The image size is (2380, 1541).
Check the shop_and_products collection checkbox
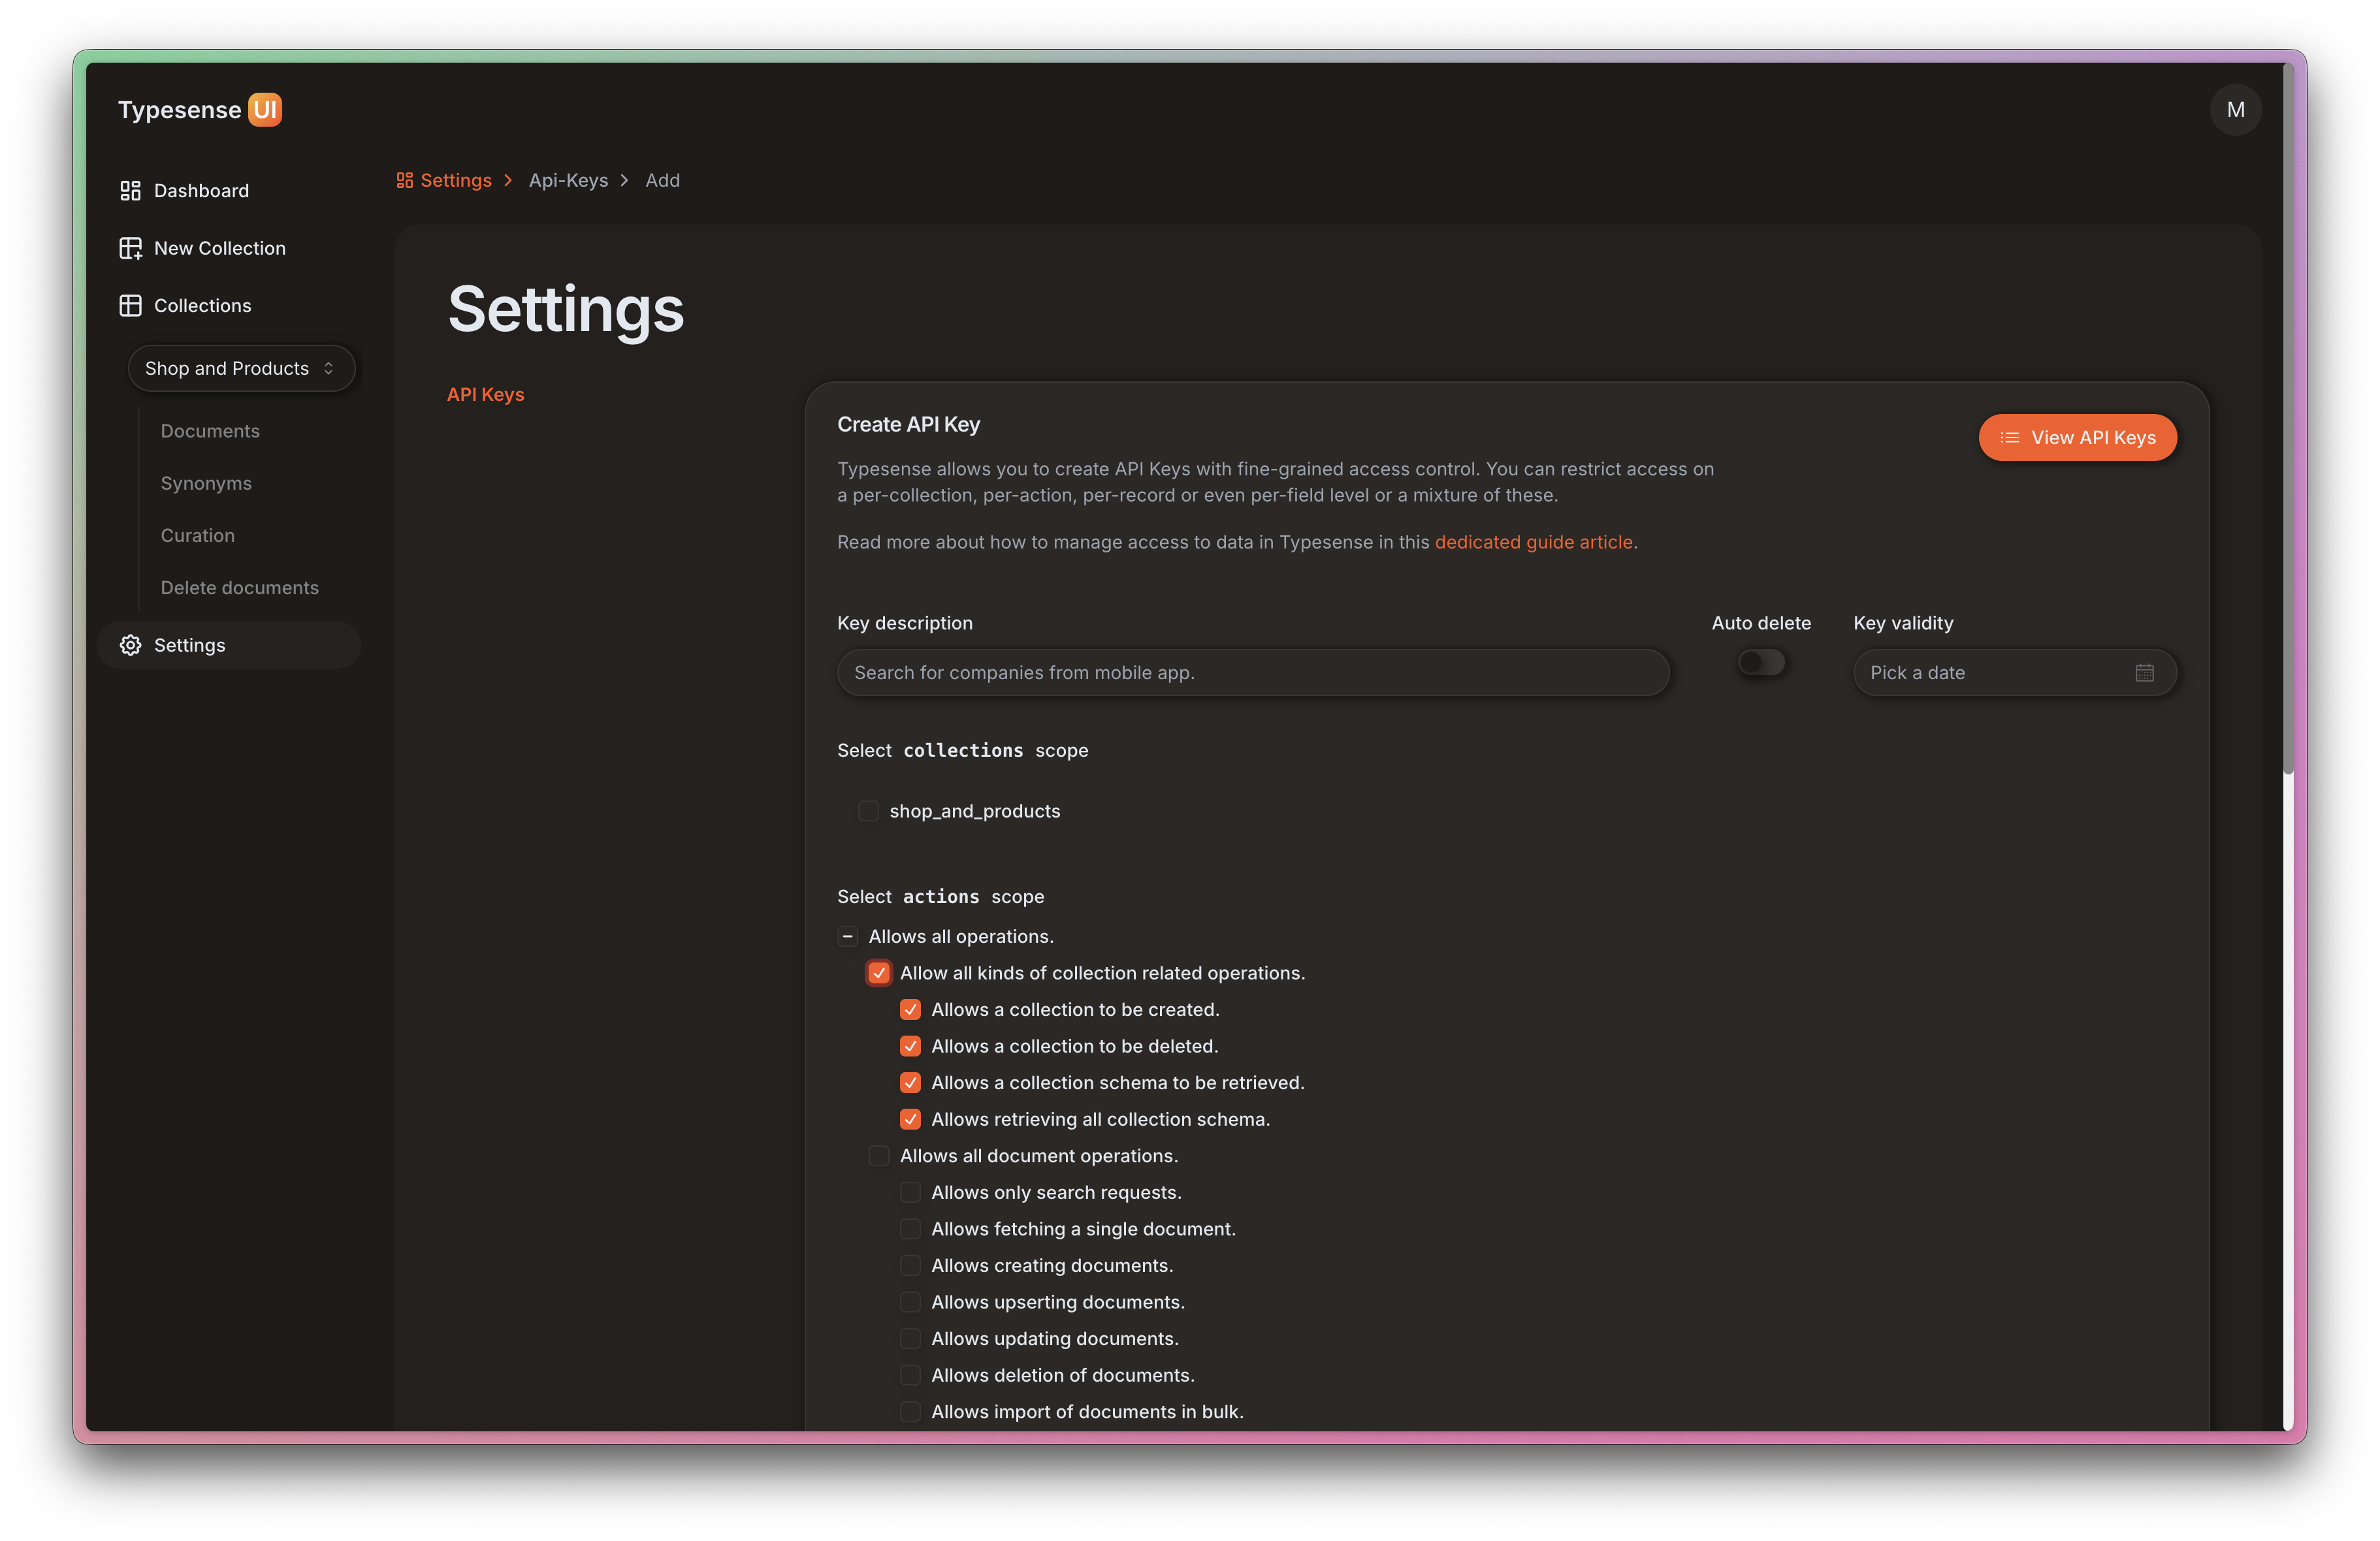868,811
